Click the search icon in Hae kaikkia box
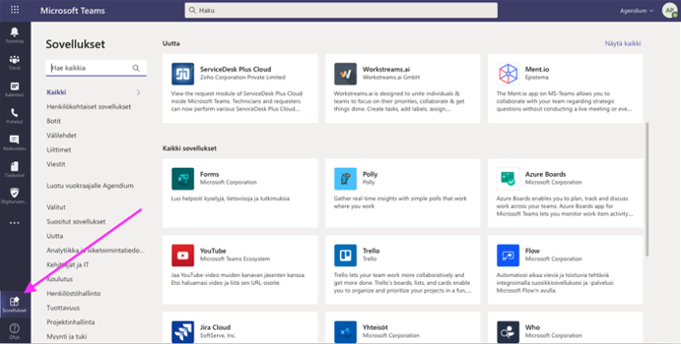Viewport: 681px width, 344px height. coord(136,68)
